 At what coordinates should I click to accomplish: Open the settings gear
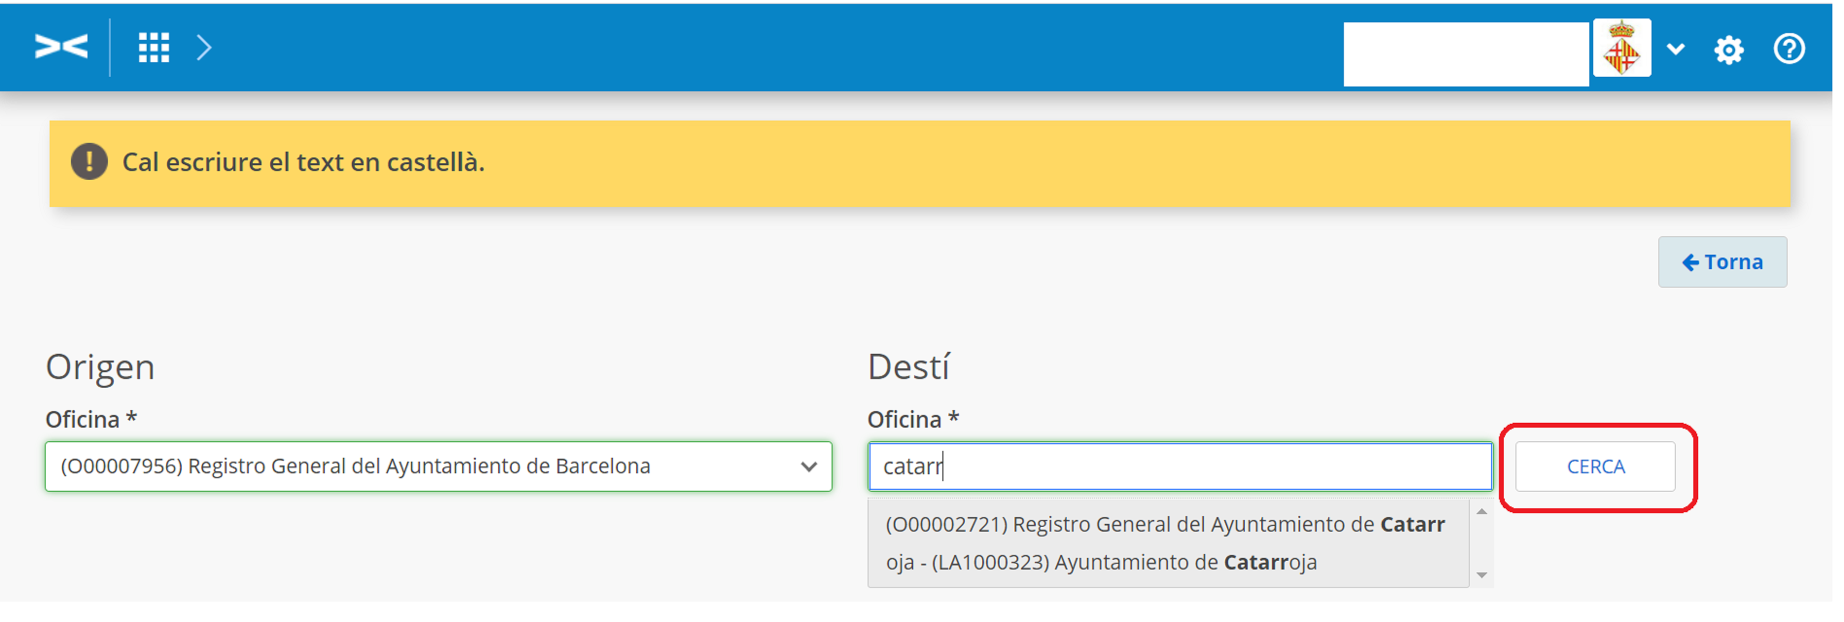coord(1729,50)
